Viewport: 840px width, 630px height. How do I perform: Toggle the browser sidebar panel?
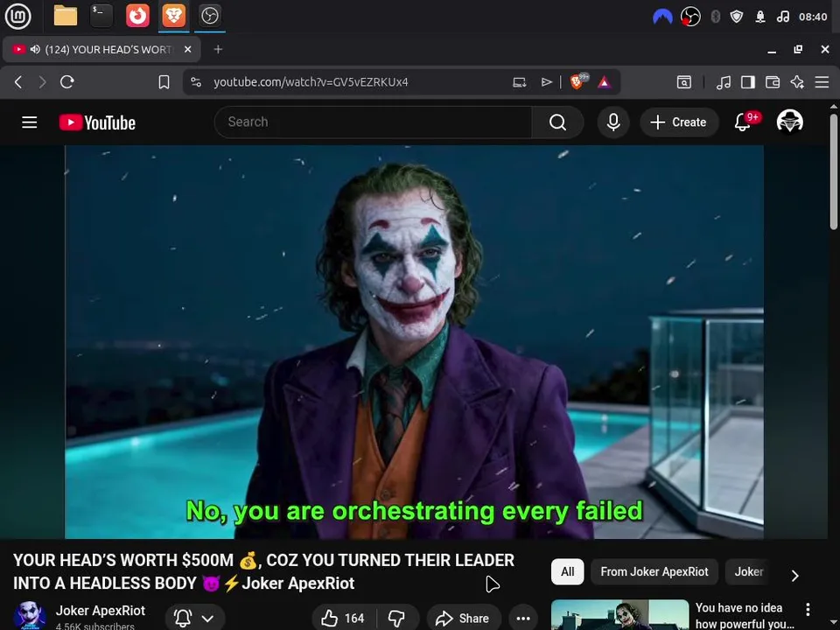748,82
